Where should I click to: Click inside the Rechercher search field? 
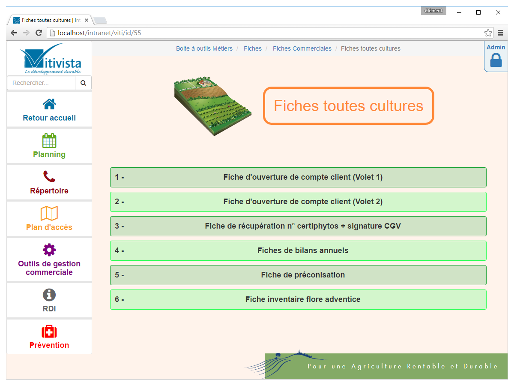point(41,83)
